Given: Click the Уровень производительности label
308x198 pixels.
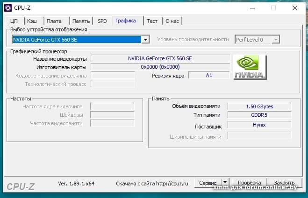Looking at the screenshot, I should 193,39.
